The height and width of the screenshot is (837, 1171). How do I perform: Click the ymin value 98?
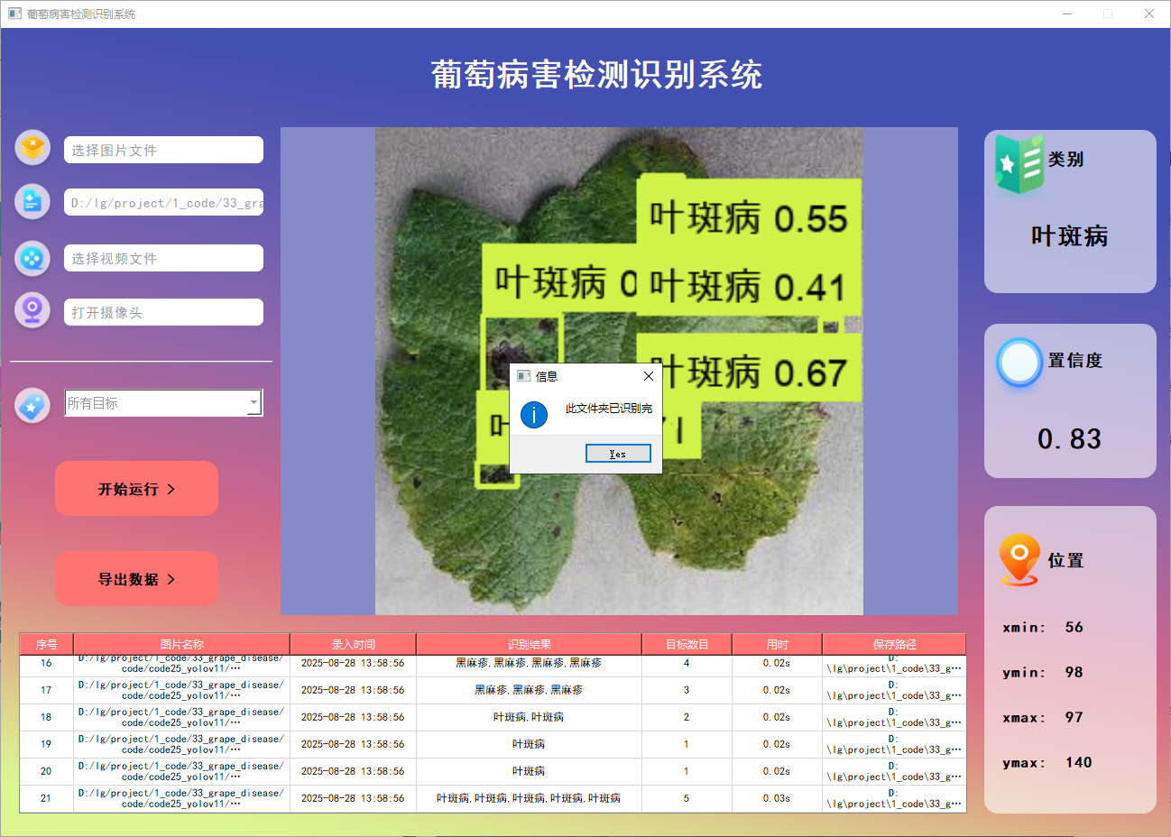1074,672
